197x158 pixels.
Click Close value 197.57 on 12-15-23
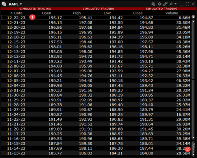coord(147,42)
